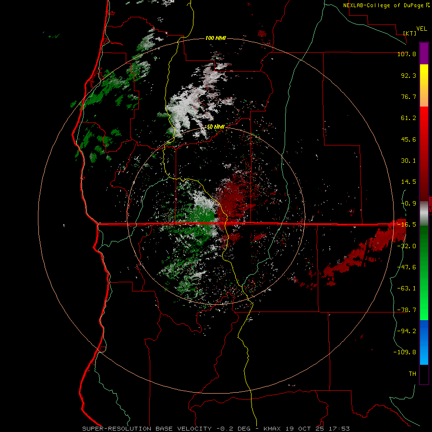Select the -78.7 legend label

407,310
